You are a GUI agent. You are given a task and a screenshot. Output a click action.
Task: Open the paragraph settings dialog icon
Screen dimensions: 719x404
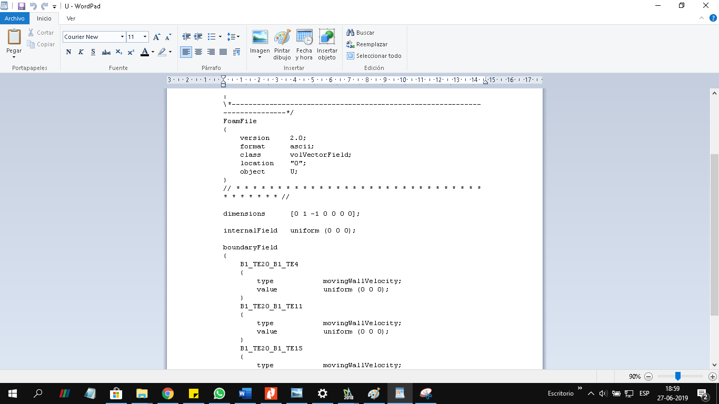[236, 52]
